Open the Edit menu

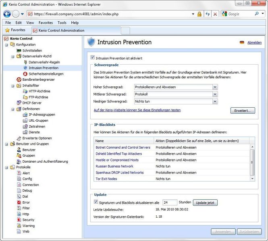click(19, 22)
